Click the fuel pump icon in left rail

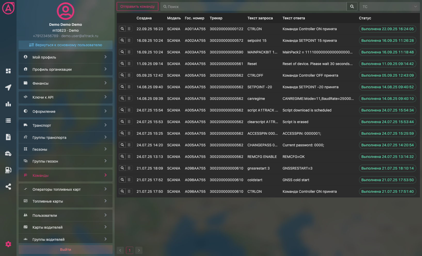[x=8, y=170]
